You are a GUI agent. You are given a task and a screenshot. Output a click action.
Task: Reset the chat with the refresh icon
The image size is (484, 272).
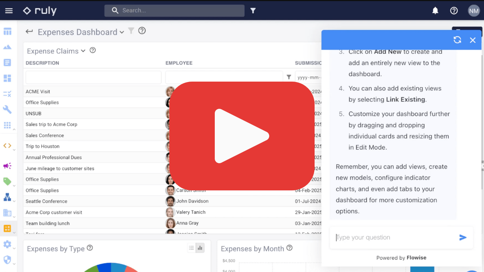click(458, 40)
